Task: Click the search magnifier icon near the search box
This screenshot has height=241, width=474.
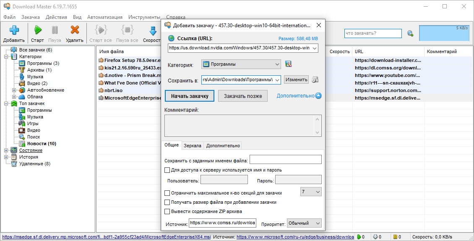Action: [410, 33]
